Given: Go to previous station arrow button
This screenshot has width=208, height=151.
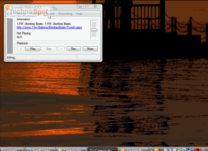Looking at the screenshot, I should 21,49.
